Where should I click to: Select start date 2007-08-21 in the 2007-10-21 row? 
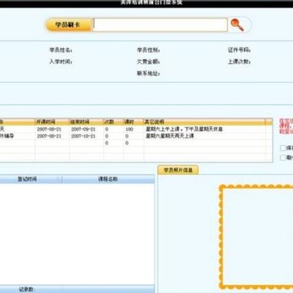[49, 136]
